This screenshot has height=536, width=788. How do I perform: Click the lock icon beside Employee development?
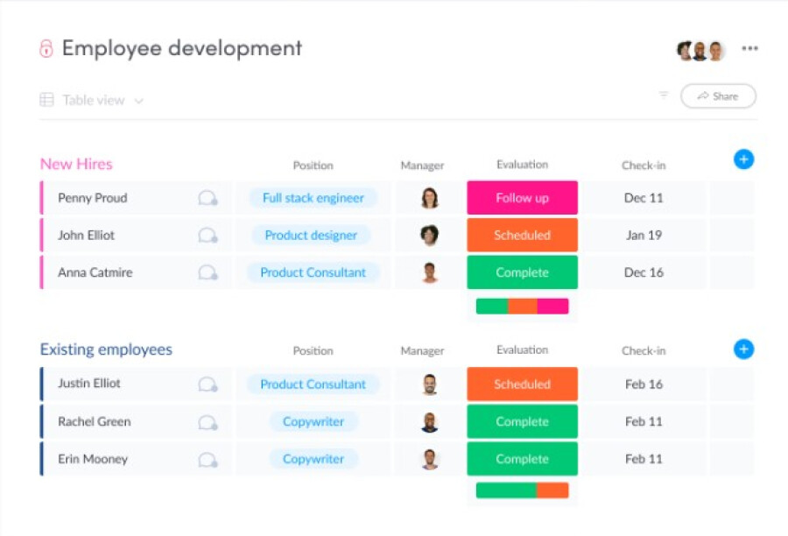[46, 49]
